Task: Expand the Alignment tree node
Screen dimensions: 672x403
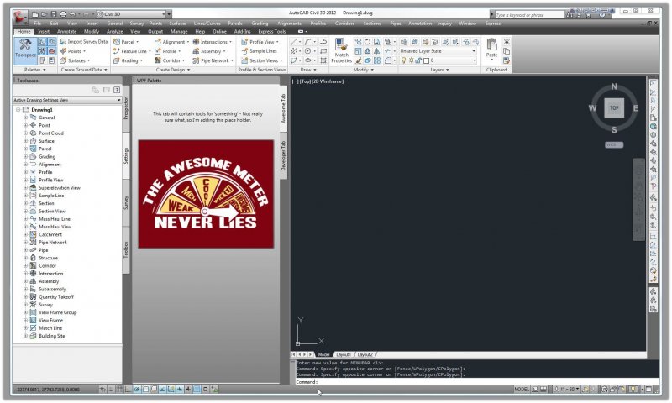Action: tap(25, 165)
